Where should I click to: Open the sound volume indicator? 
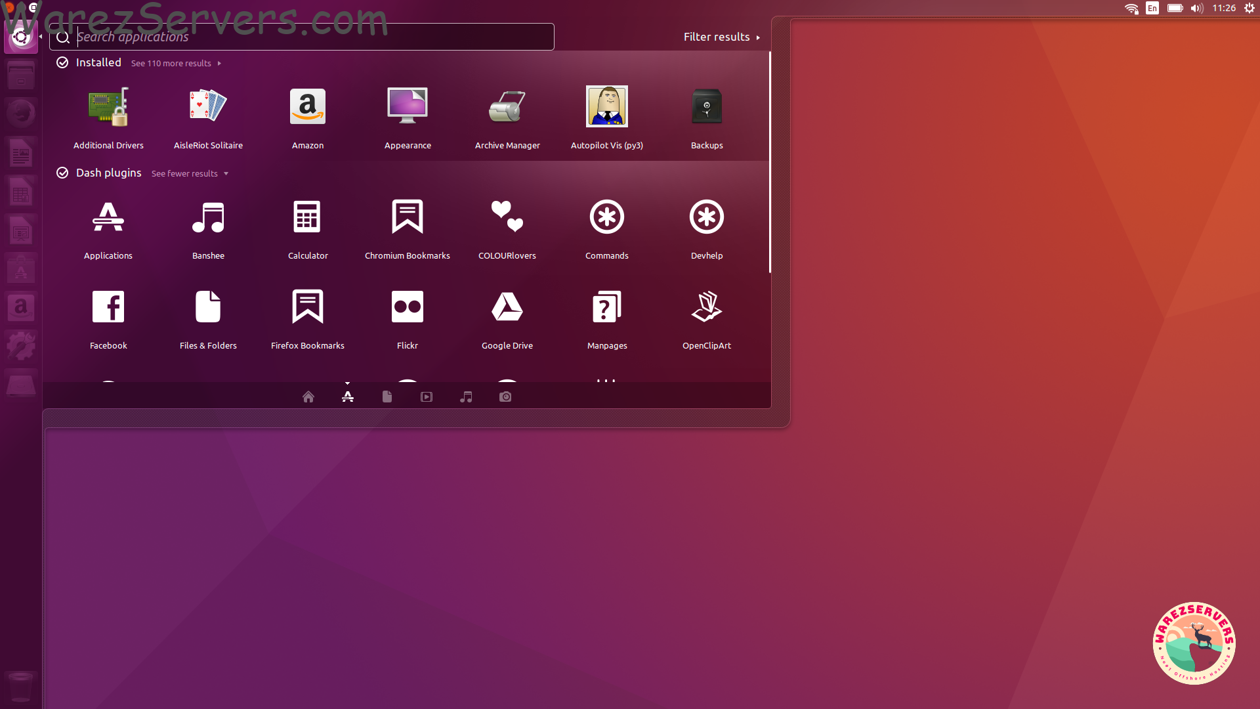click(x=1197, y=9)
